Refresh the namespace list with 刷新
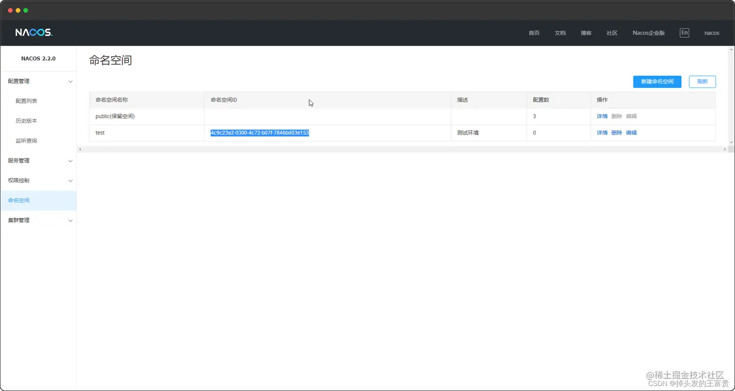Viewport: 735px width, 391px height. (x=702, y=82)
